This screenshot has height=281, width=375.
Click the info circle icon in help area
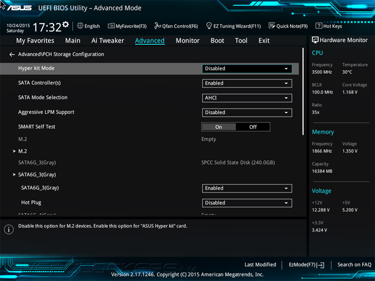pos(9,229)
